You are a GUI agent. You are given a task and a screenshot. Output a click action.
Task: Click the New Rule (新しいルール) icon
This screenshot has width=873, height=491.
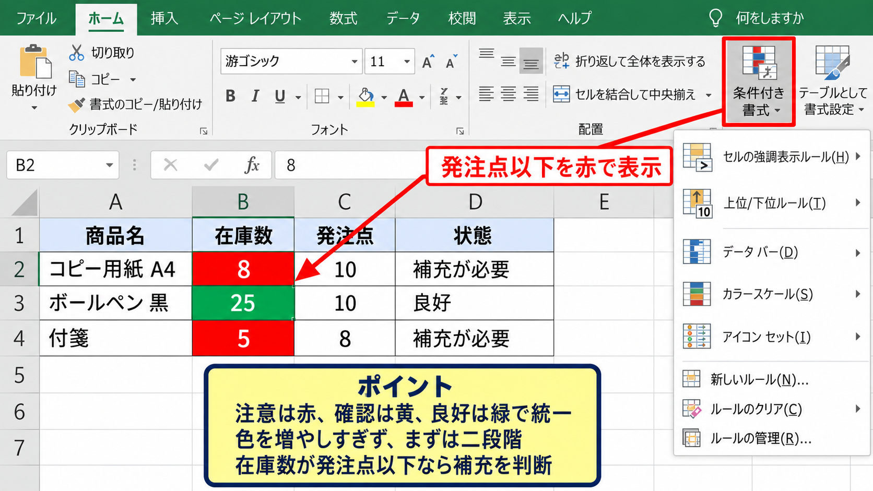(691, 379)
